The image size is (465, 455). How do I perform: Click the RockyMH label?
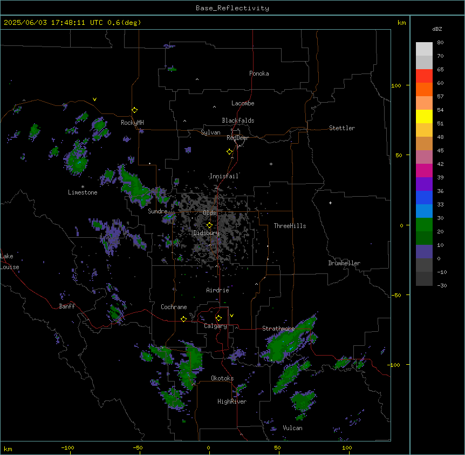pyautogui.click(x=132, y=123)
